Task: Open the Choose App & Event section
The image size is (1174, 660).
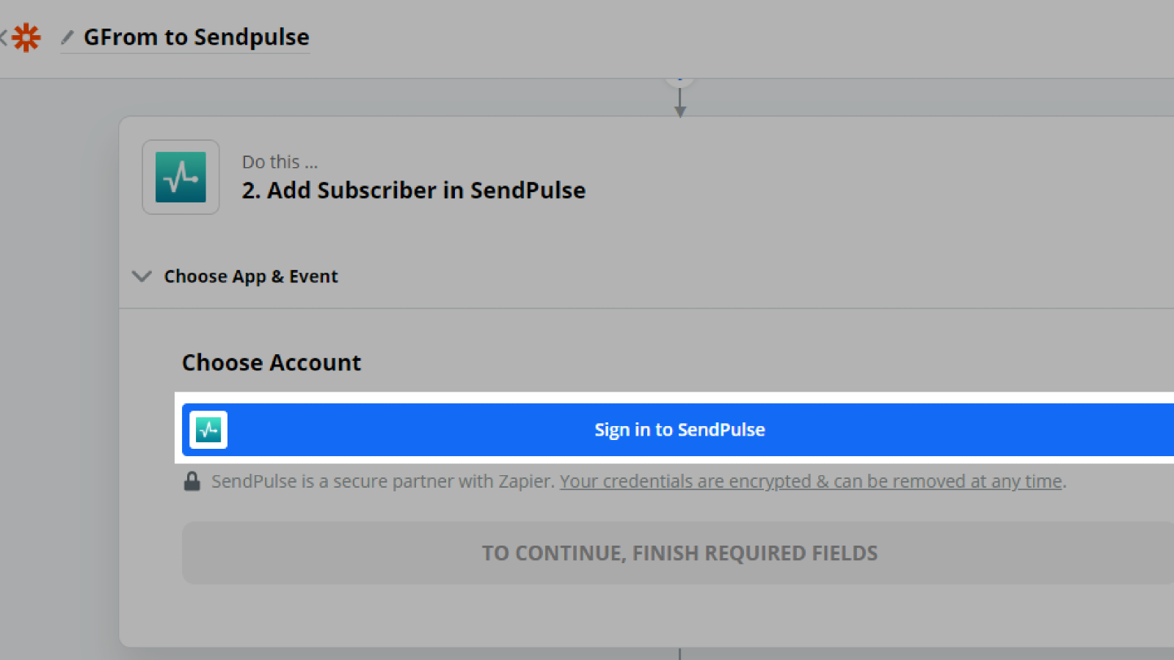Action: pyautogui.click(x=250, y=276)
